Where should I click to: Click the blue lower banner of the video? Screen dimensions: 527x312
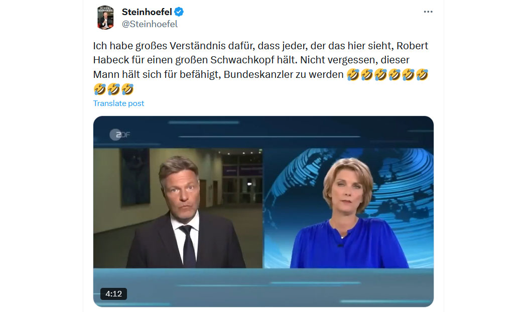point(263,287)
